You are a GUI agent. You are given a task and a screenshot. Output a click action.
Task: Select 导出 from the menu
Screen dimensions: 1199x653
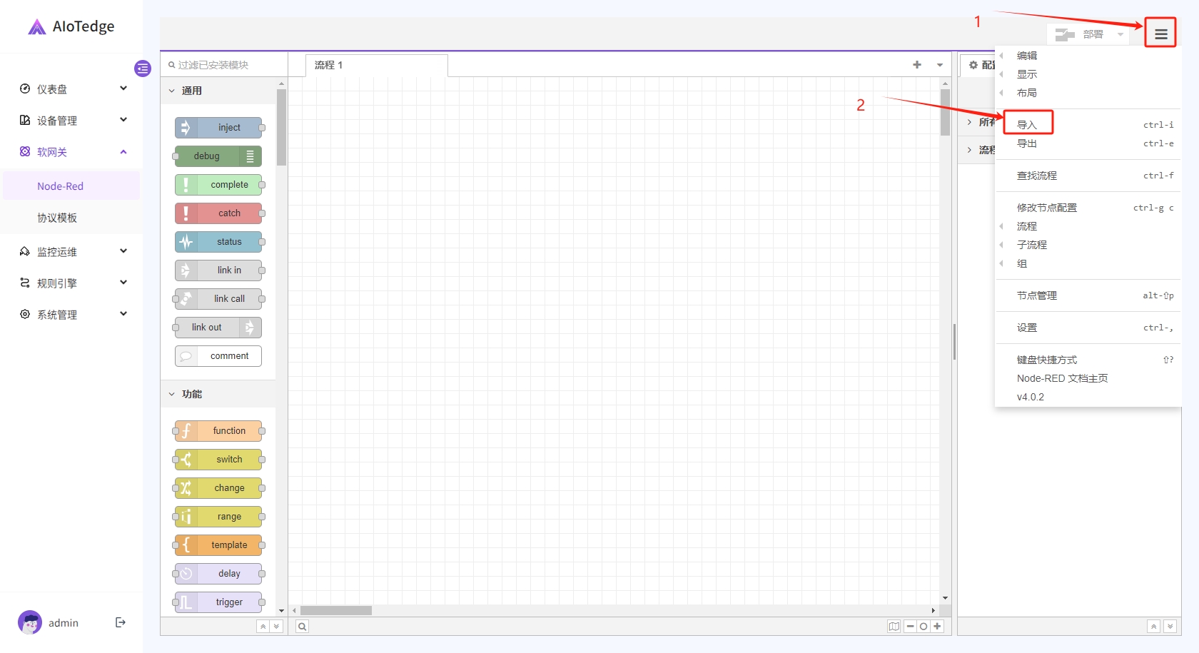click(x=1027, y=143)
